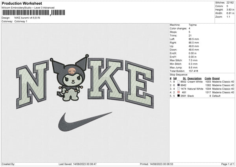Click the 'Code' column header
This screenshot has height=167, width=236.
208,78
